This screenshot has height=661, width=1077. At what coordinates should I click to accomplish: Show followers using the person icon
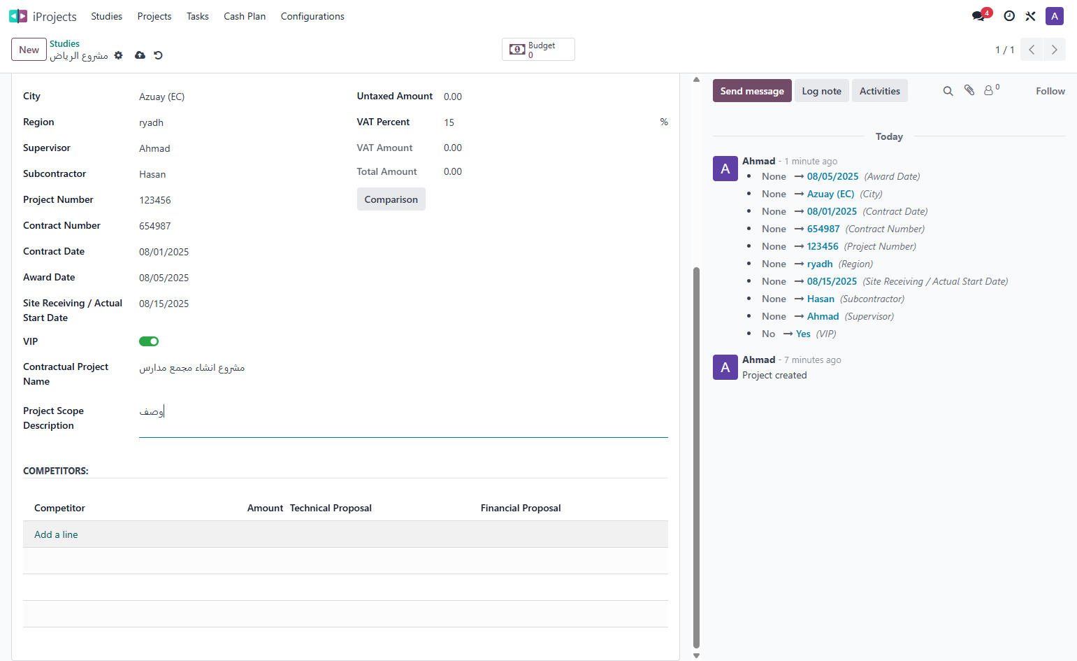[989, 90]
